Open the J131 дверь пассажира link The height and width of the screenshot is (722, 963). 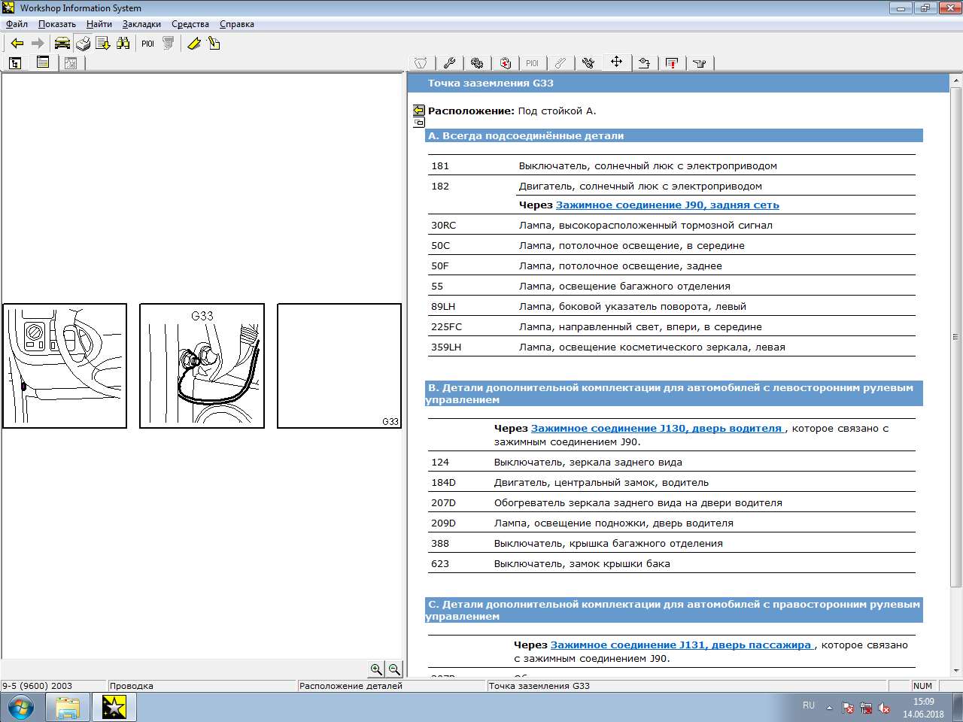pos(681,645)
